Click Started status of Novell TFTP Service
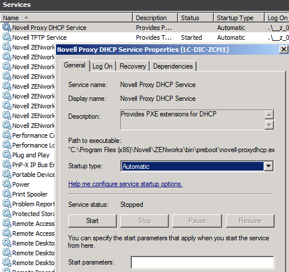 pos(191,37)
